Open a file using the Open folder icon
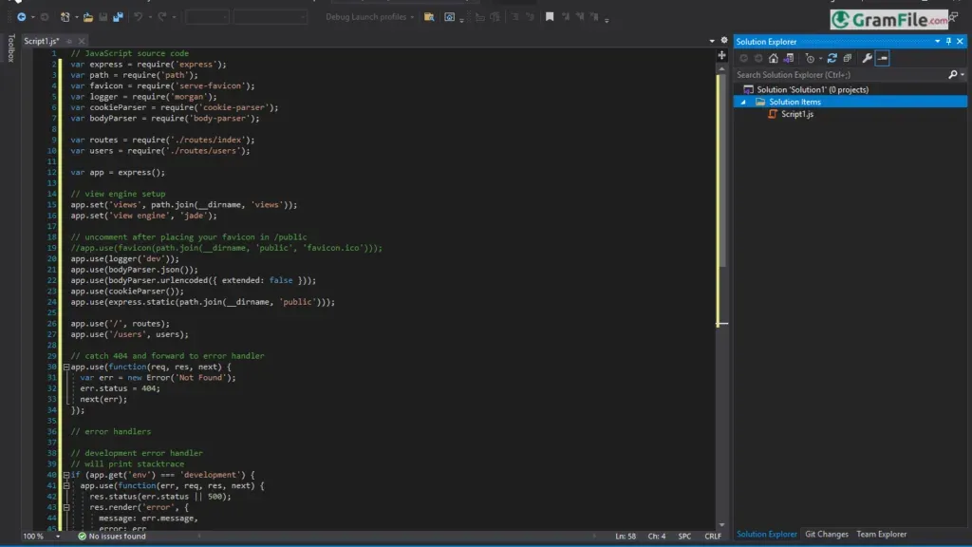The width and height of the screenshot is (972, 547). 88,17
